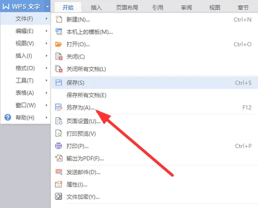Choose 页面设置(U)... menu entry
This screenshot has height=208, width=258.
pyautogui.click(x=155, y=121)
